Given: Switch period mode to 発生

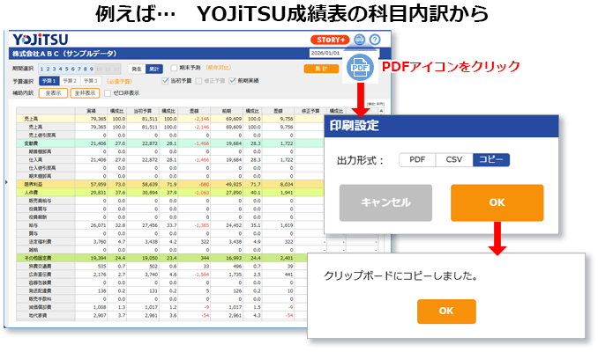Looking at the screenshot, I should point(137,69).
